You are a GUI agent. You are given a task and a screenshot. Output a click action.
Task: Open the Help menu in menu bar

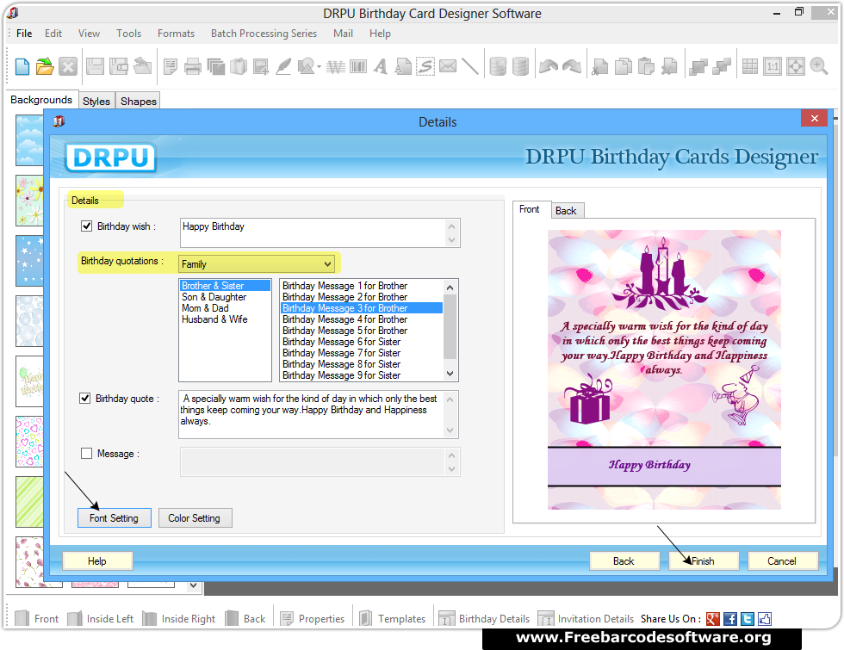click(x=380, y=34)
